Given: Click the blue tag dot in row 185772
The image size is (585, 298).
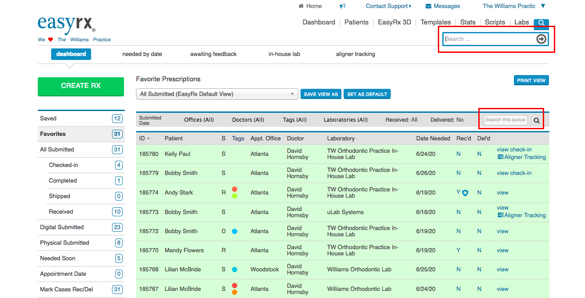Looking at the screenshot, I should tap(235, 231).
